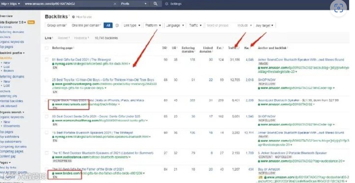Click the 10,745 backlinks count text
Image resolution: width=355 pixels, height=183 pixels.
[x=106, y=38]
